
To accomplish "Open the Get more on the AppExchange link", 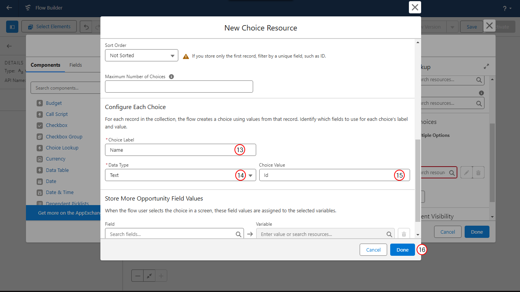I will pos(69,213).
